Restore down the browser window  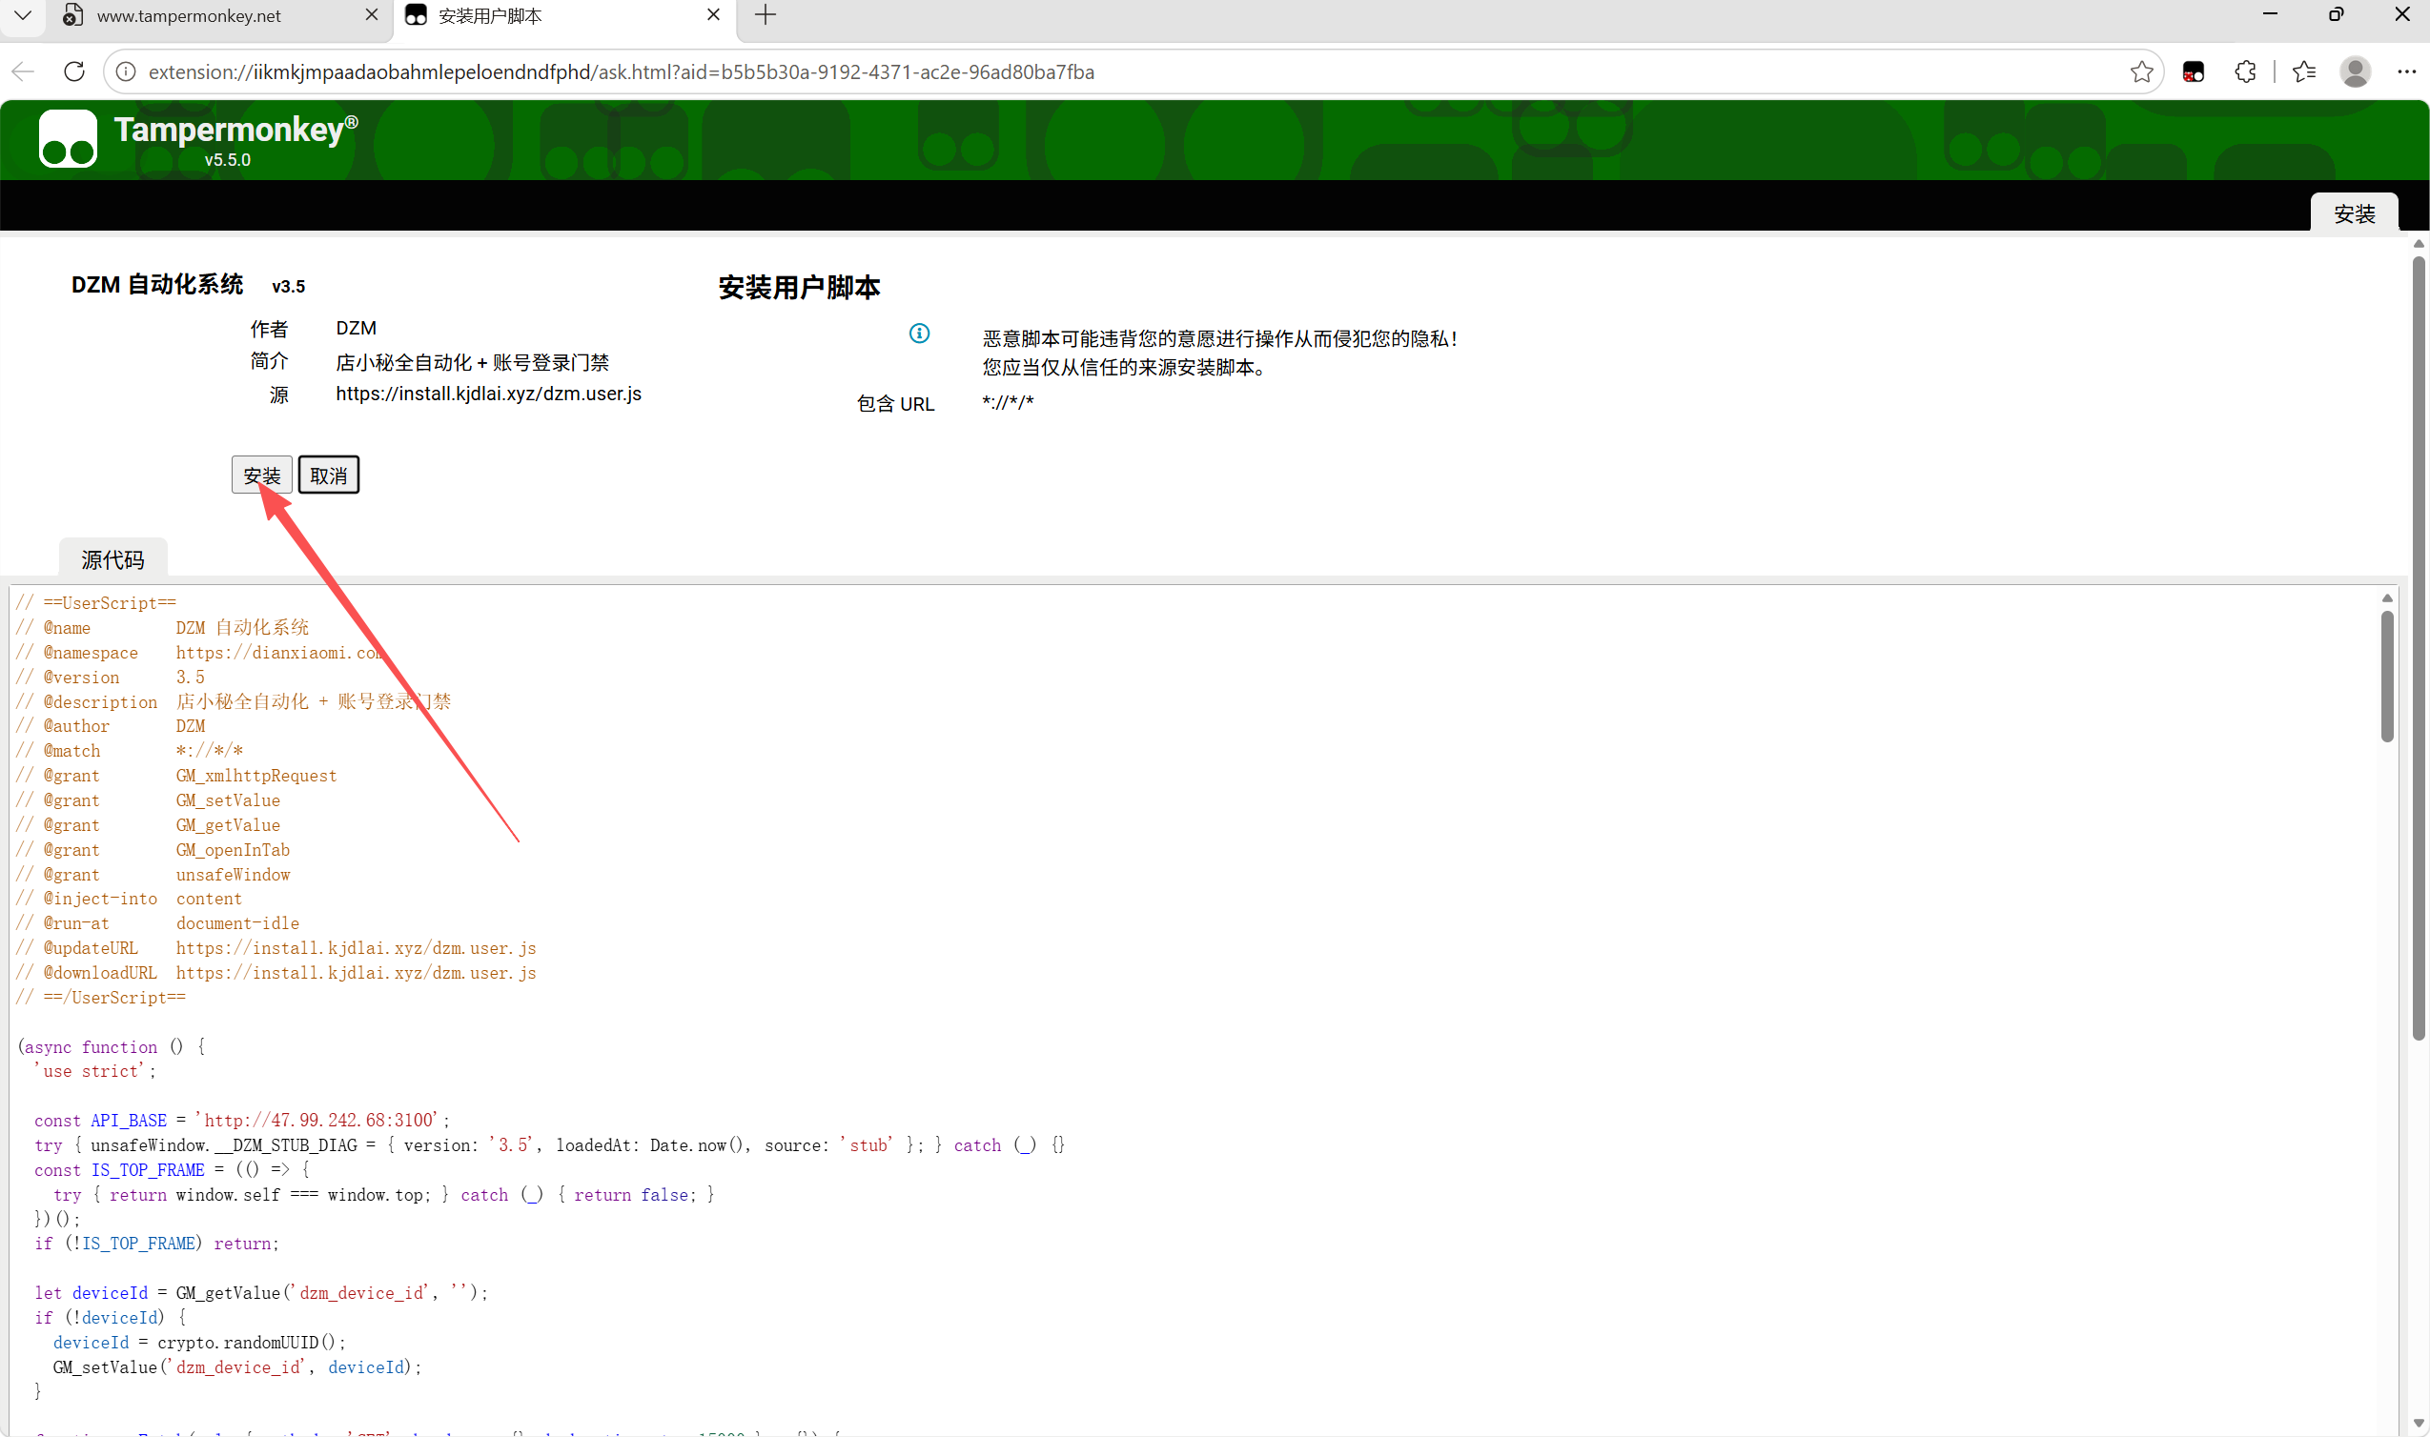pyautogui.click(x=2336, y=14)
